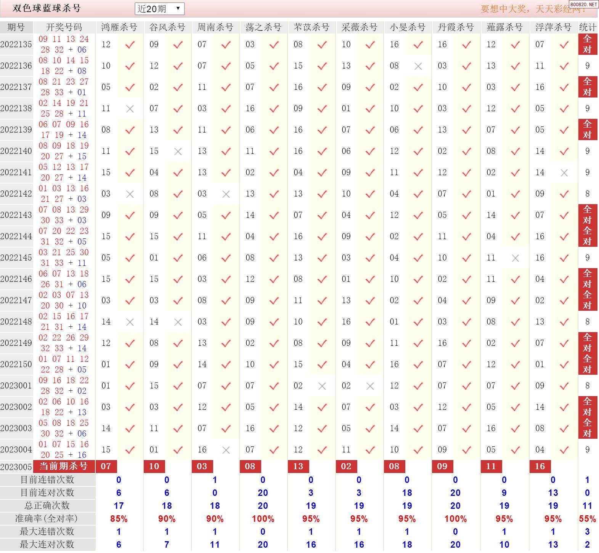Click the 全对 badge in row 2022135
Image resolution: width=599 pixels, height=553 pixels.
(588, 44)
